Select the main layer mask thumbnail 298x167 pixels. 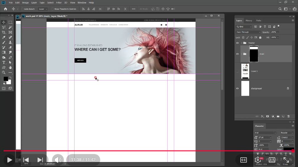click(254, 54)
